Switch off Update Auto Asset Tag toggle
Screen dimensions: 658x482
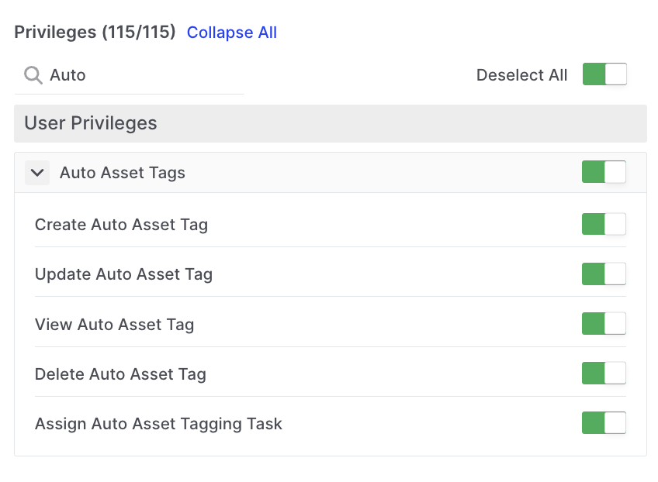pyautogui.click(x=603, y=274)
